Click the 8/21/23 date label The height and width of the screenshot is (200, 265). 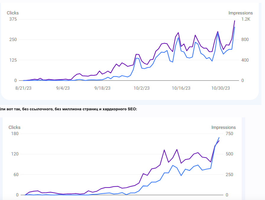pos(23,88)
